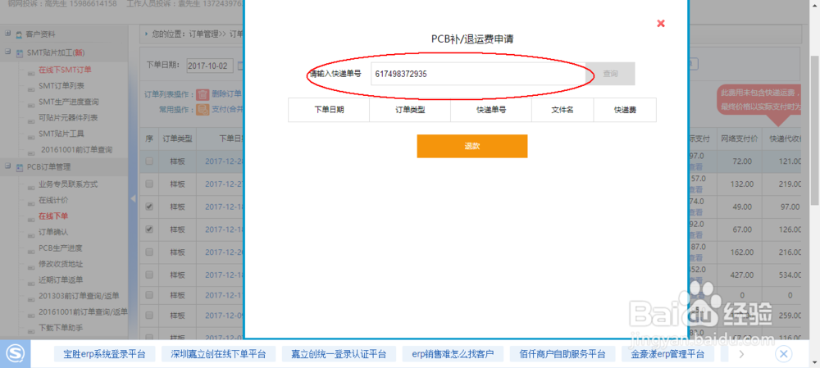This screenshot has width=820, height=368.
Task: Open the red 在线下单 item
Action: [53, 216]
